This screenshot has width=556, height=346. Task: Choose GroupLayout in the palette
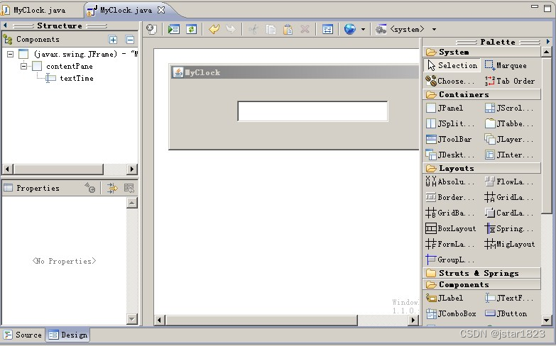pos(449,259)
